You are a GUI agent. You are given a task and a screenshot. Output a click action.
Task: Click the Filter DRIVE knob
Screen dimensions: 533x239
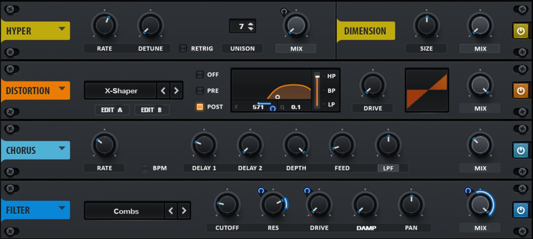point(319,205)
